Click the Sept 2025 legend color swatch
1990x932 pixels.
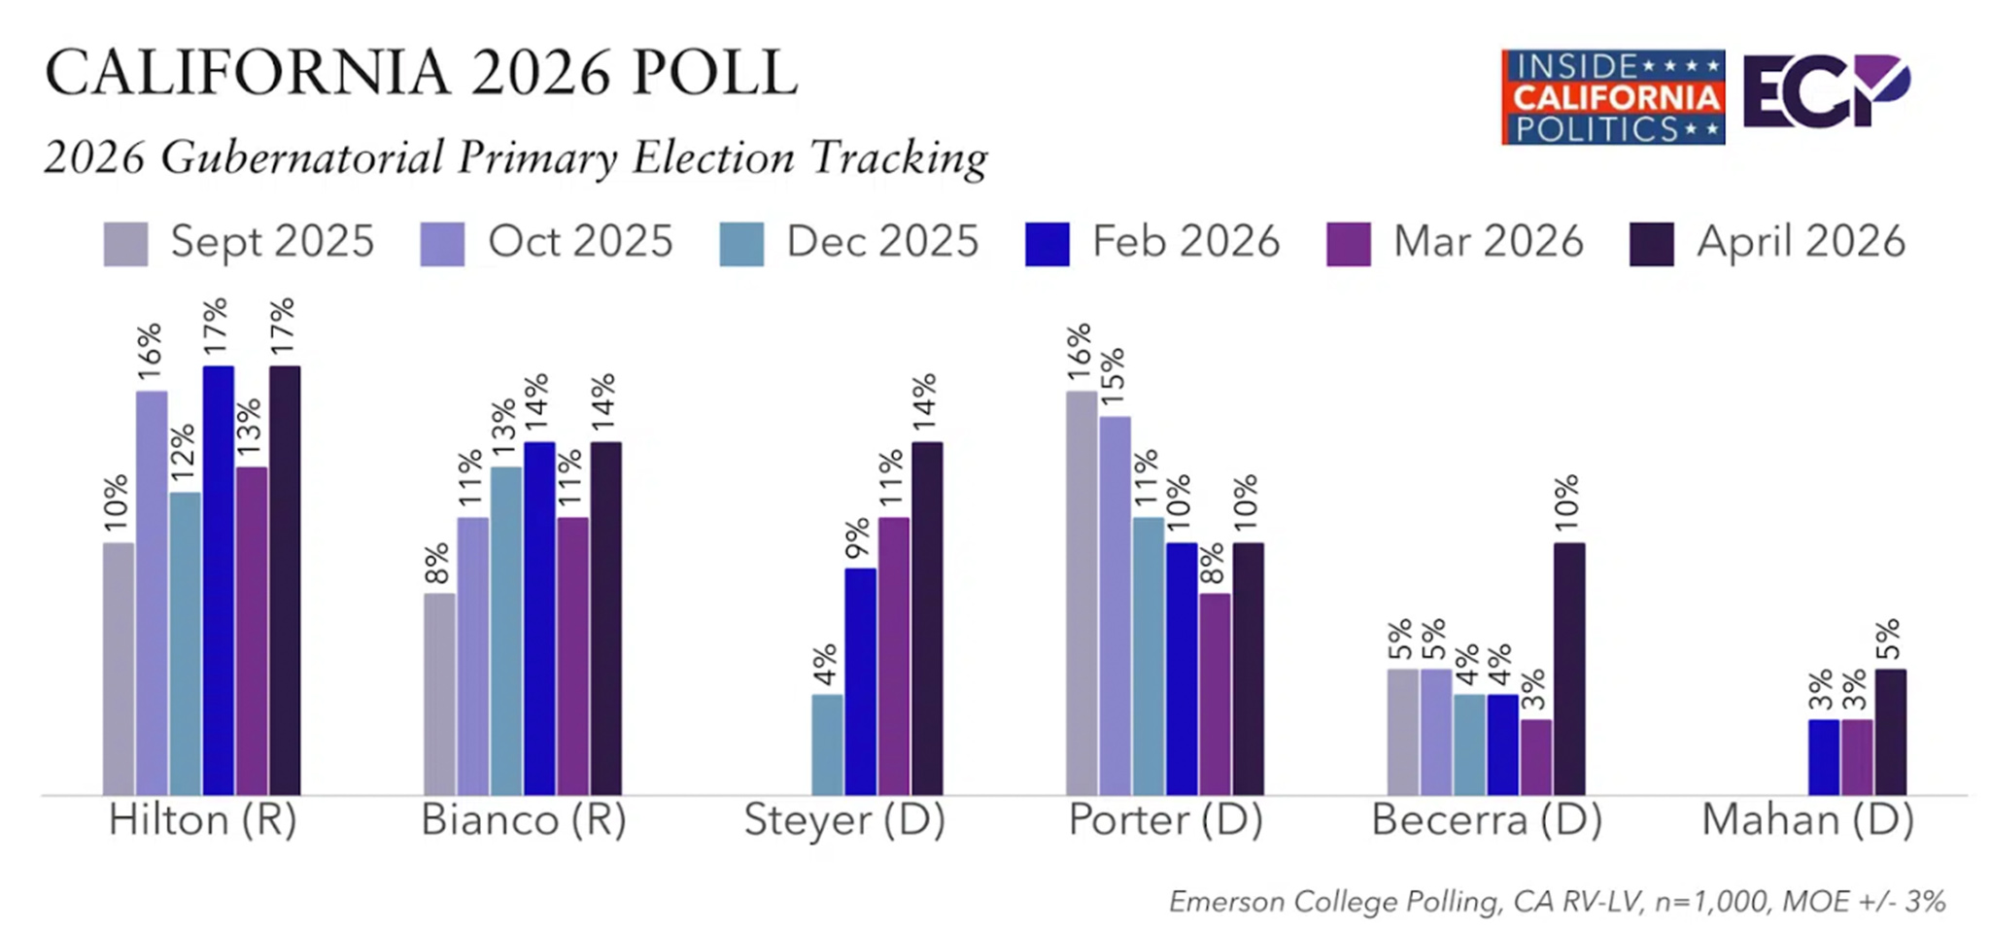pos(125,243)
